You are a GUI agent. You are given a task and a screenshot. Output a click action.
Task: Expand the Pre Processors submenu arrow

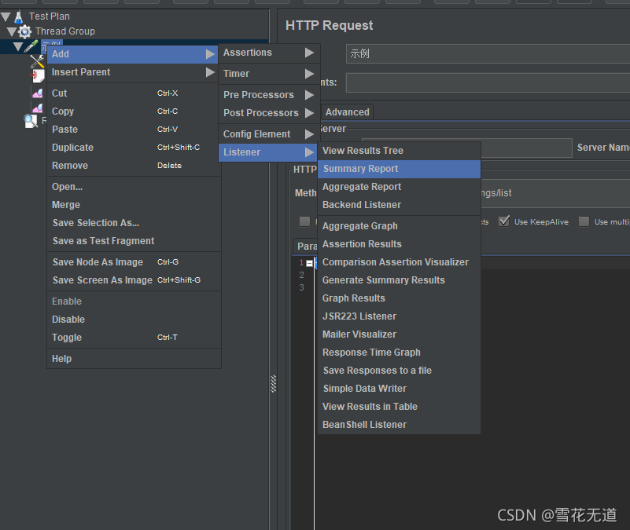(x=309, y=95)
